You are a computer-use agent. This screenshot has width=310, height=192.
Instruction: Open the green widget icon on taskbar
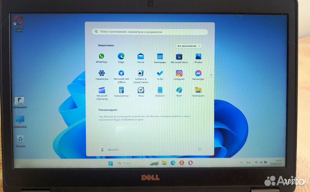[x=154, y=163]
